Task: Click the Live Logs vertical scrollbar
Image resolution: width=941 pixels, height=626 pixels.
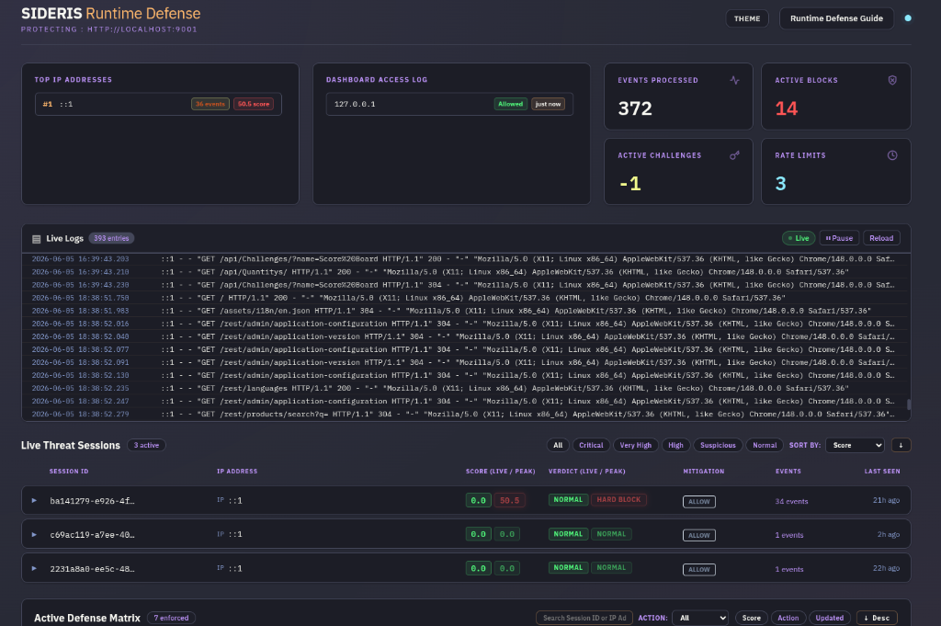Action: tap(909, 404)
